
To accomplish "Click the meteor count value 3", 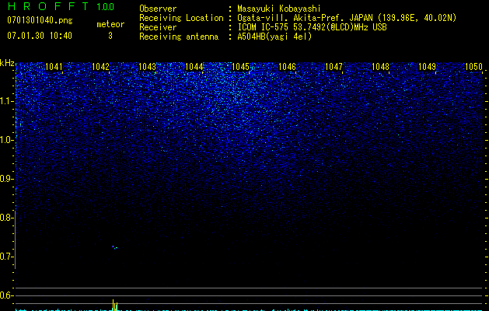I will coord(110,36).
